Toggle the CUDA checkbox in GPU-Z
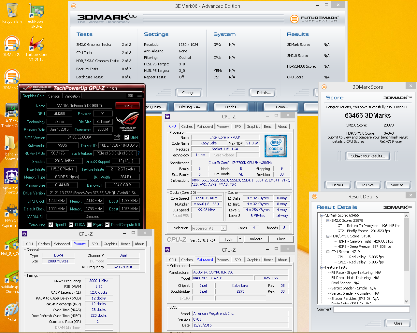The height and width of the screenshot is (333, 417). click(x=71, y=225)
